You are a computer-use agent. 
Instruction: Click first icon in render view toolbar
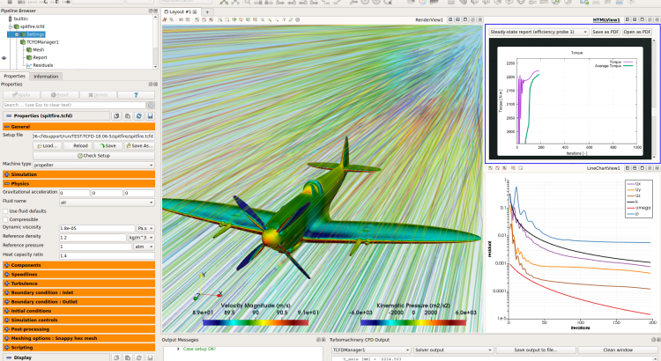(165, 19)
